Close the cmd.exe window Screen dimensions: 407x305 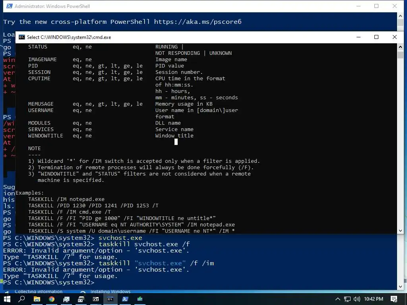point(395,37)
